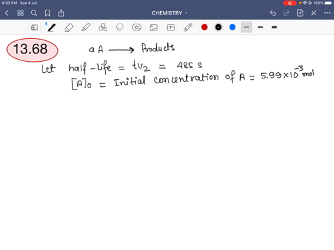This screenshot has height=250, width=334.
Task: Select the Eraser tool
Action: pos(69,28)
